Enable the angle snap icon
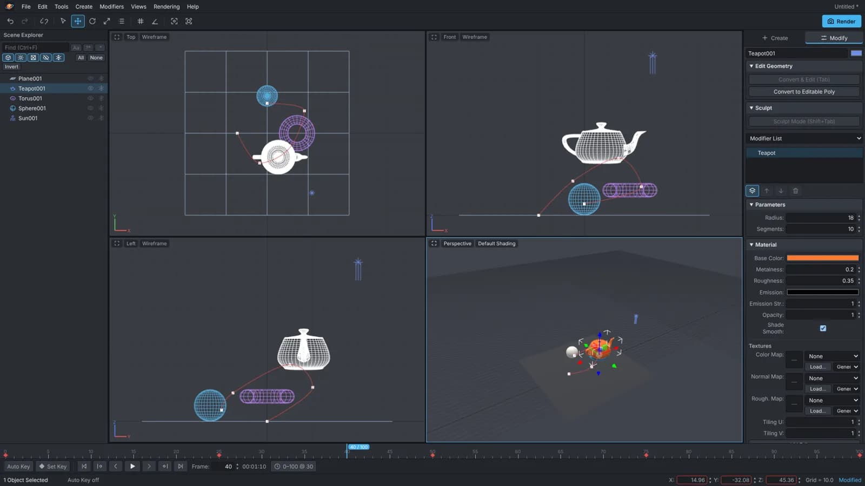 155,21
